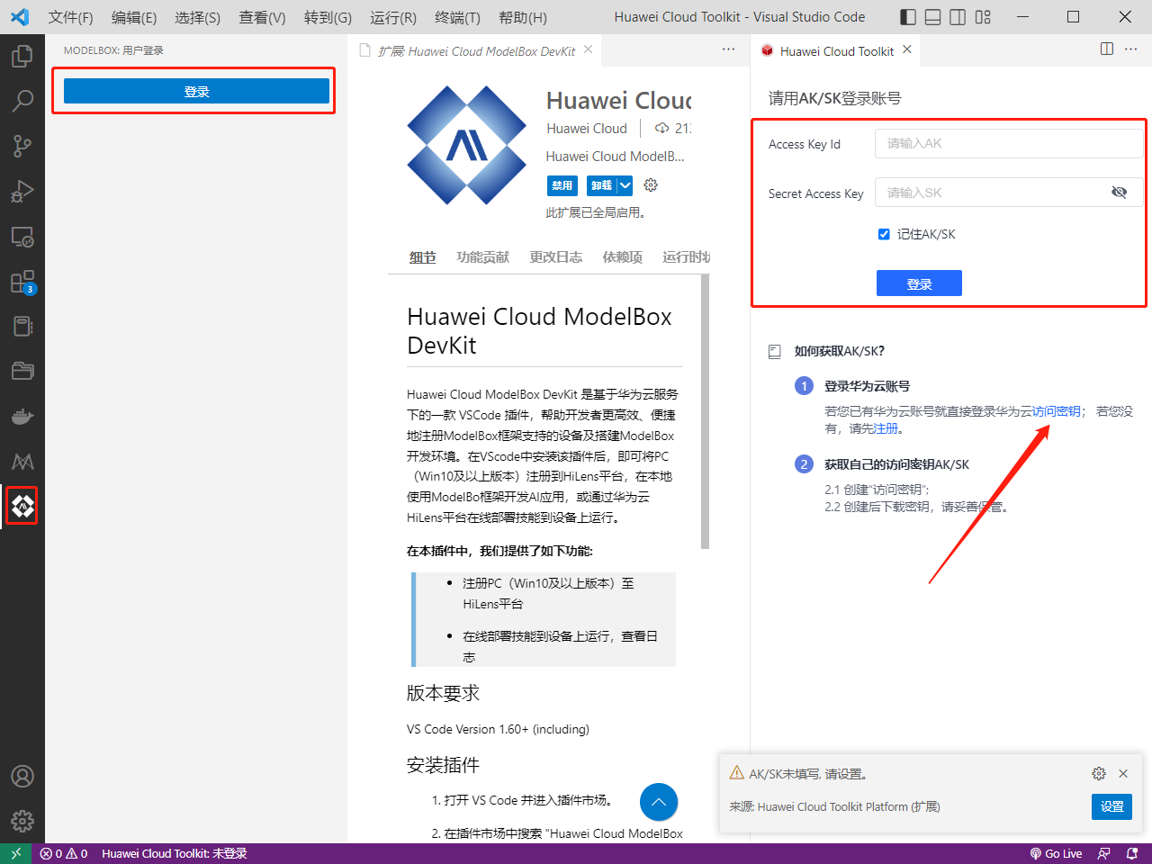Toggle the Remember AK/SK checkbox
Image resolution: width=1152 pixels, height=864 pixels.
(x=884, y=234)
